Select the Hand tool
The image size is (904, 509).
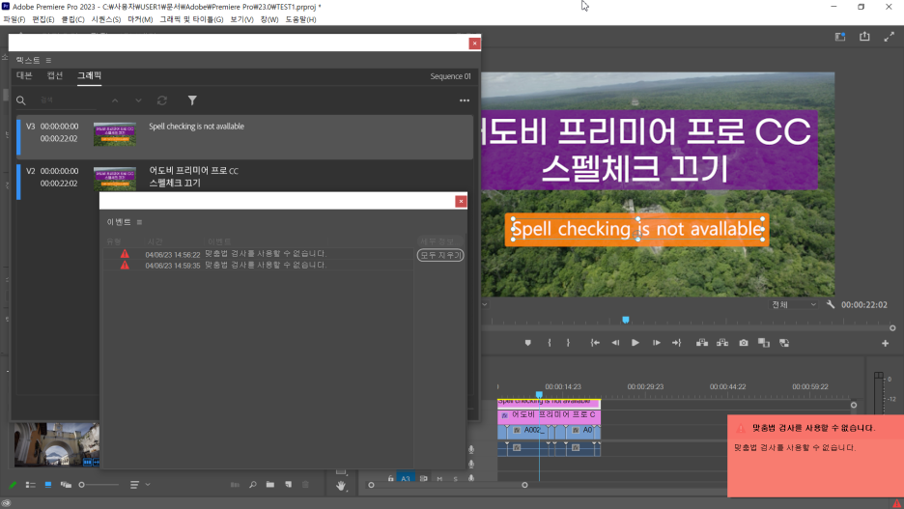pos(341,486)
